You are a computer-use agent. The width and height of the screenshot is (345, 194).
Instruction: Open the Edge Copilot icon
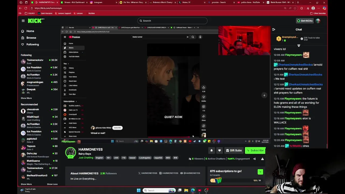tap(324, 8)
